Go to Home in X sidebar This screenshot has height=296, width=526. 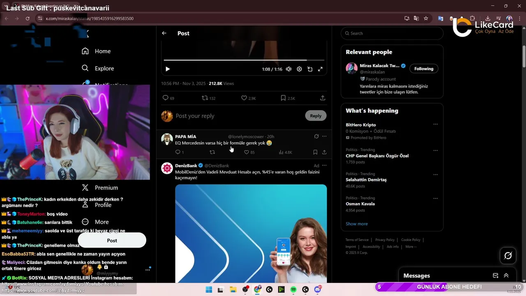pyautogui.click(x=96, y=51)
